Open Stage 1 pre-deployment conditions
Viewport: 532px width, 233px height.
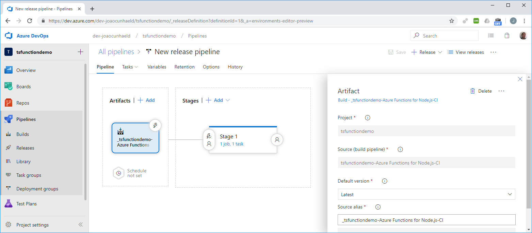[209, 140]
